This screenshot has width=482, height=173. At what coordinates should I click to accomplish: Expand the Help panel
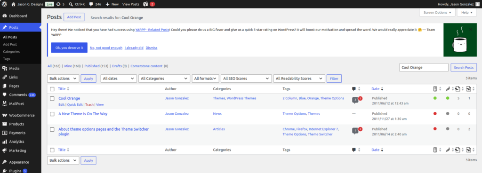pos(466,13)
